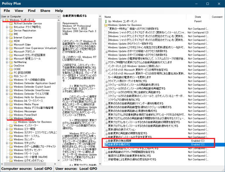Click the icon for 自動更新と再起動の期限を指定する
The width and height of the screenshot is (225, 172).
(106, 133)
